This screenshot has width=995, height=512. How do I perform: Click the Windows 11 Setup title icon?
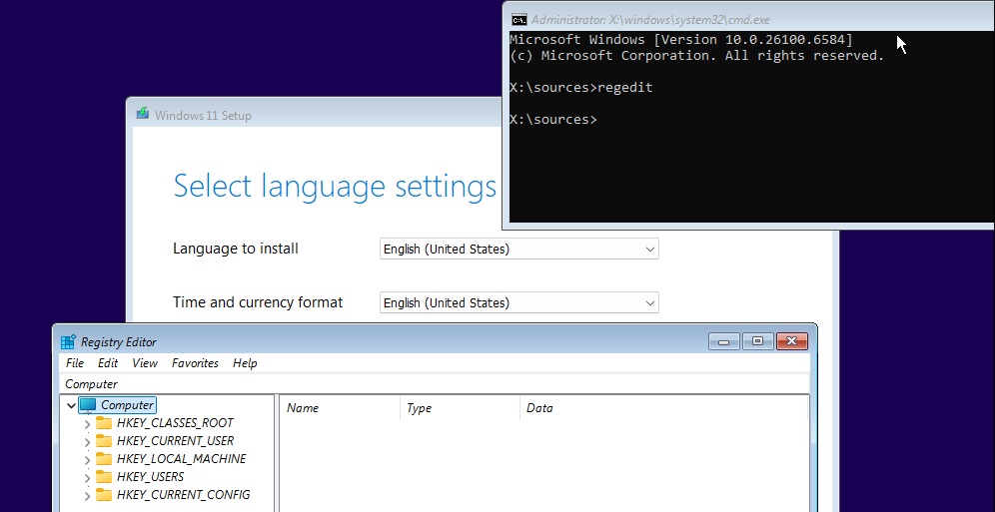(143, 115)
